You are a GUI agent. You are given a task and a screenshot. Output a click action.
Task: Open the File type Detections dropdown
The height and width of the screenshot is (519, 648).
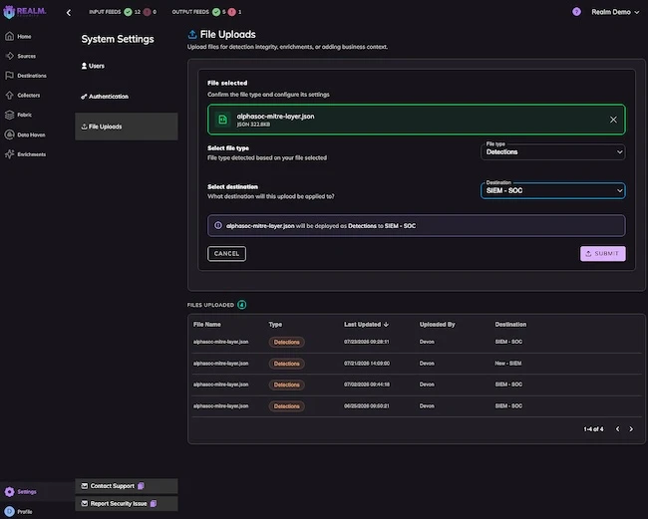click(553, 152)
